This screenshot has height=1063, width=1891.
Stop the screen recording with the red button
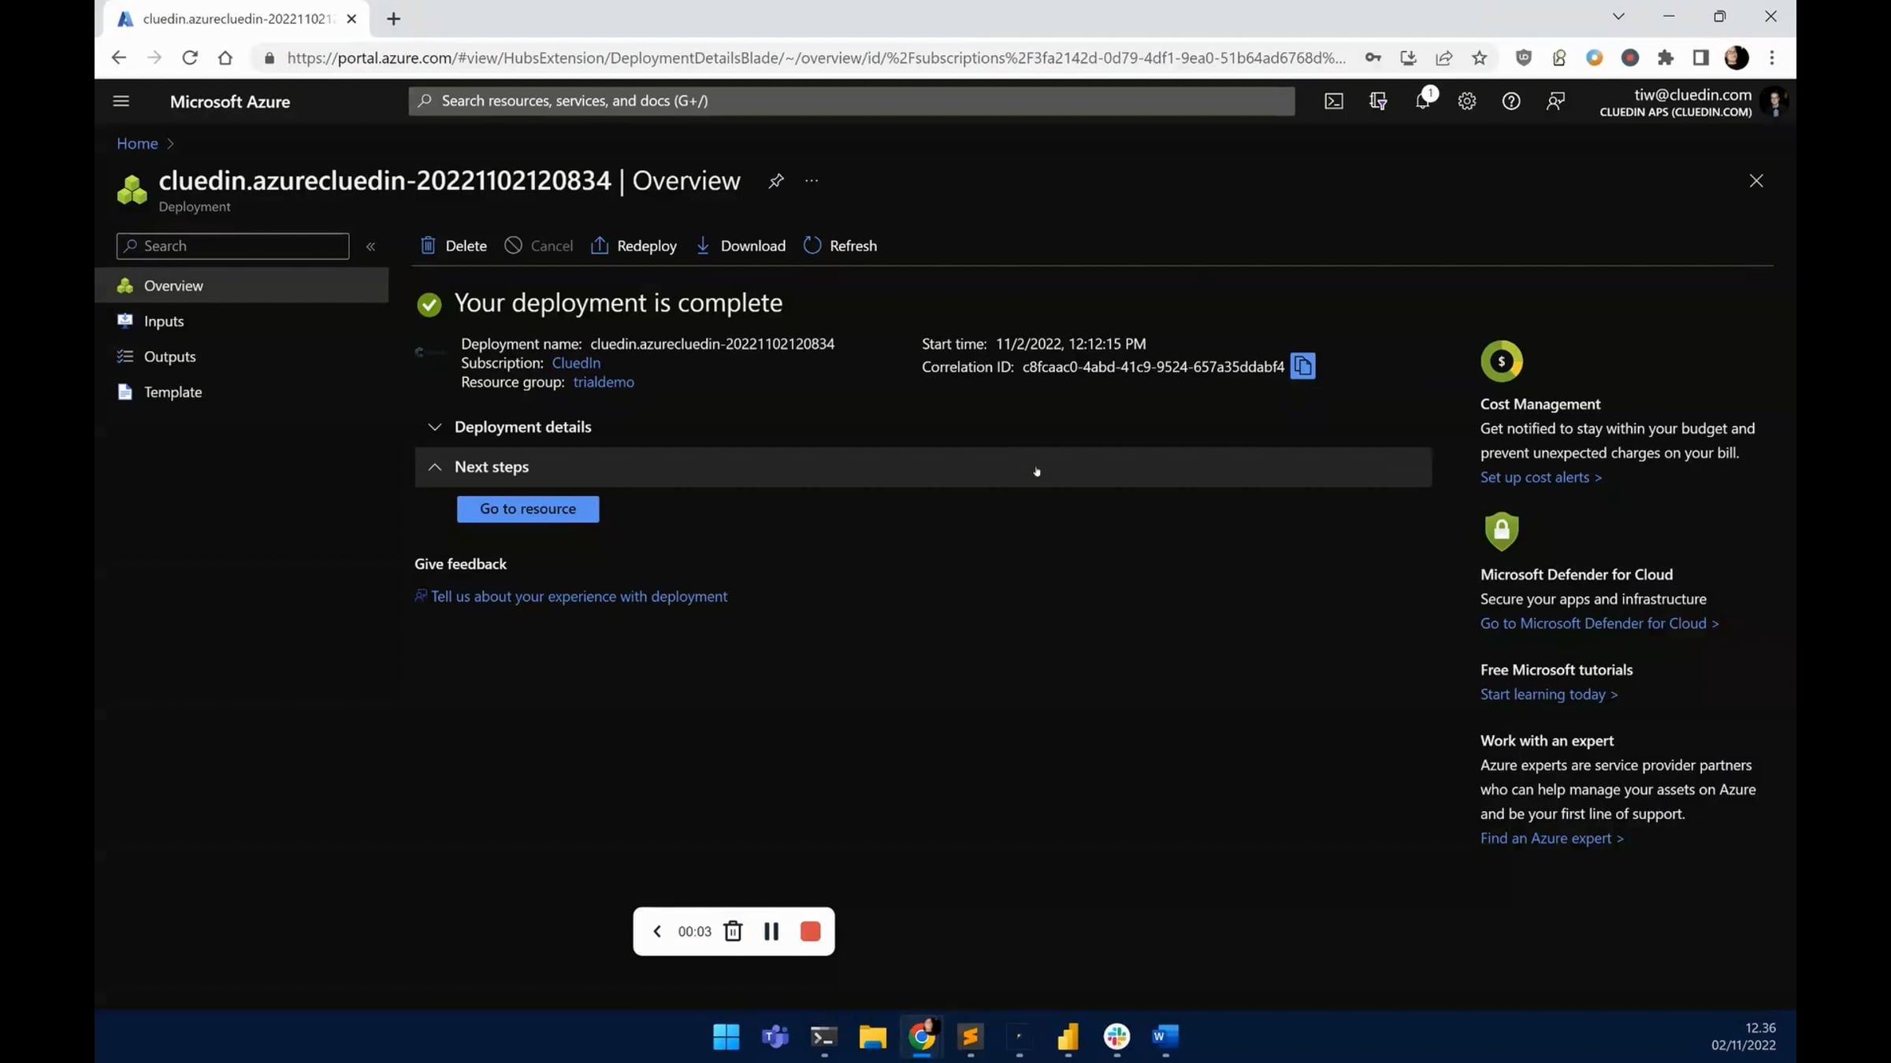(810, 932)
